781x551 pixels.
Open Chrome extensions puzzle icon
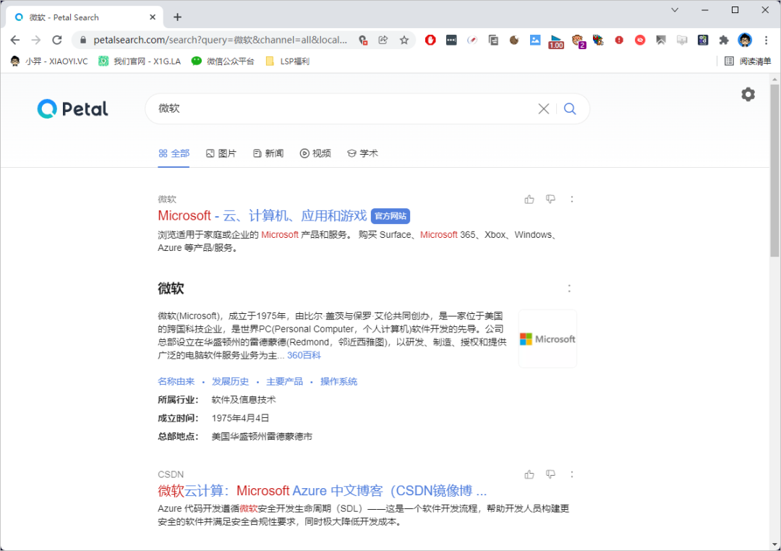tap(723, 40)
